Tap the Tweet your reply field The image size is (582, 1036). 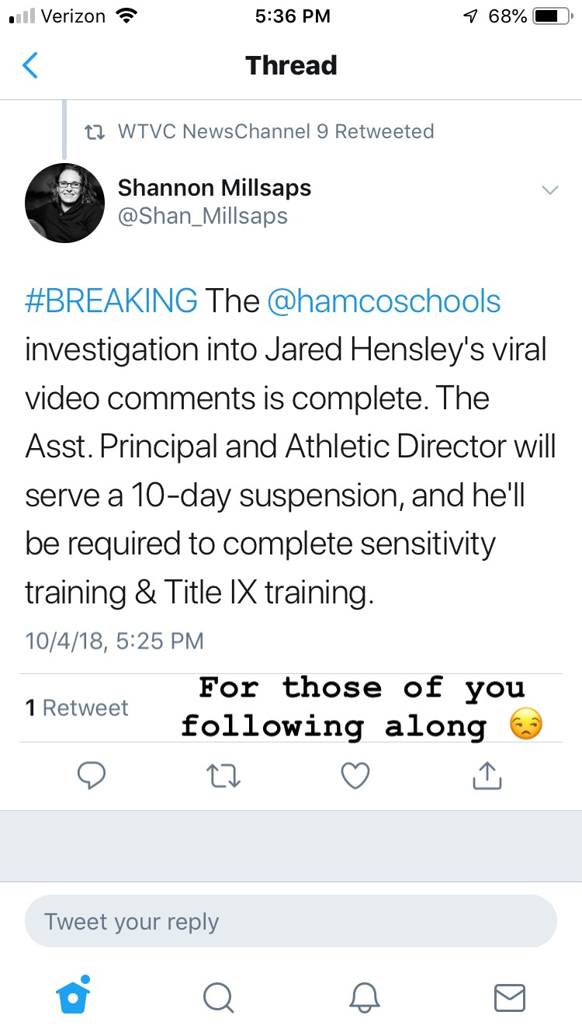tap(291, 922)
